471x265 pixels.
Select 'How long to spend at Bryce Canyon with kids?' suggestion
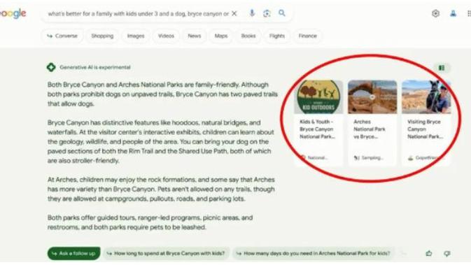167,254
